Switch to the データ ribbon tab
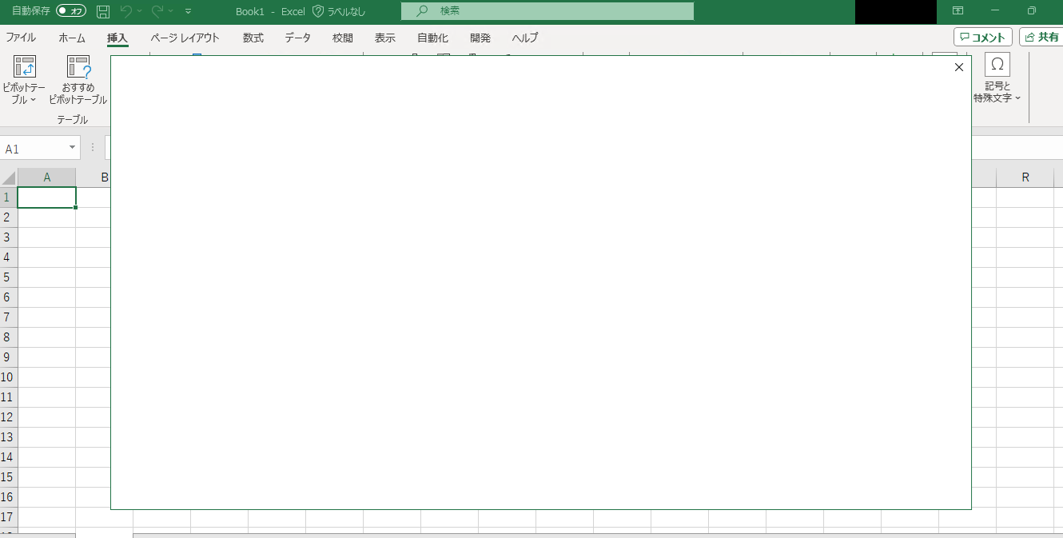 click(297, 38)
